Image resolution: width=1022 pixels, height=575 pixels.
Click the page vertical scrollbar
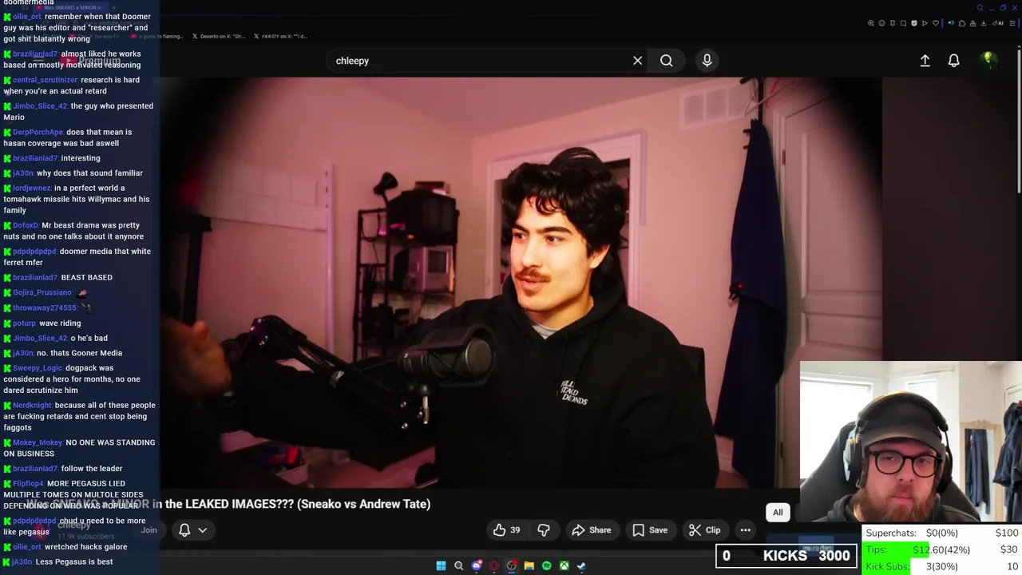1019,120
